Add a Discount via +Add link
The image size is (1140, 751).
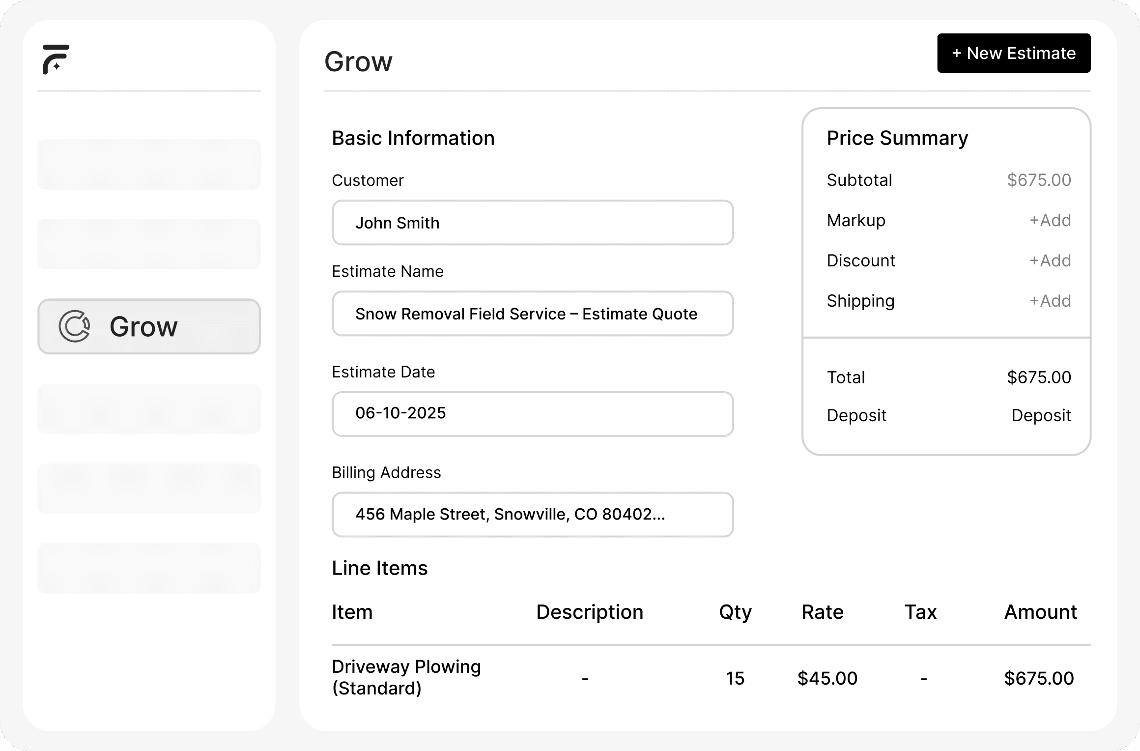click(x=1050, y=260)
